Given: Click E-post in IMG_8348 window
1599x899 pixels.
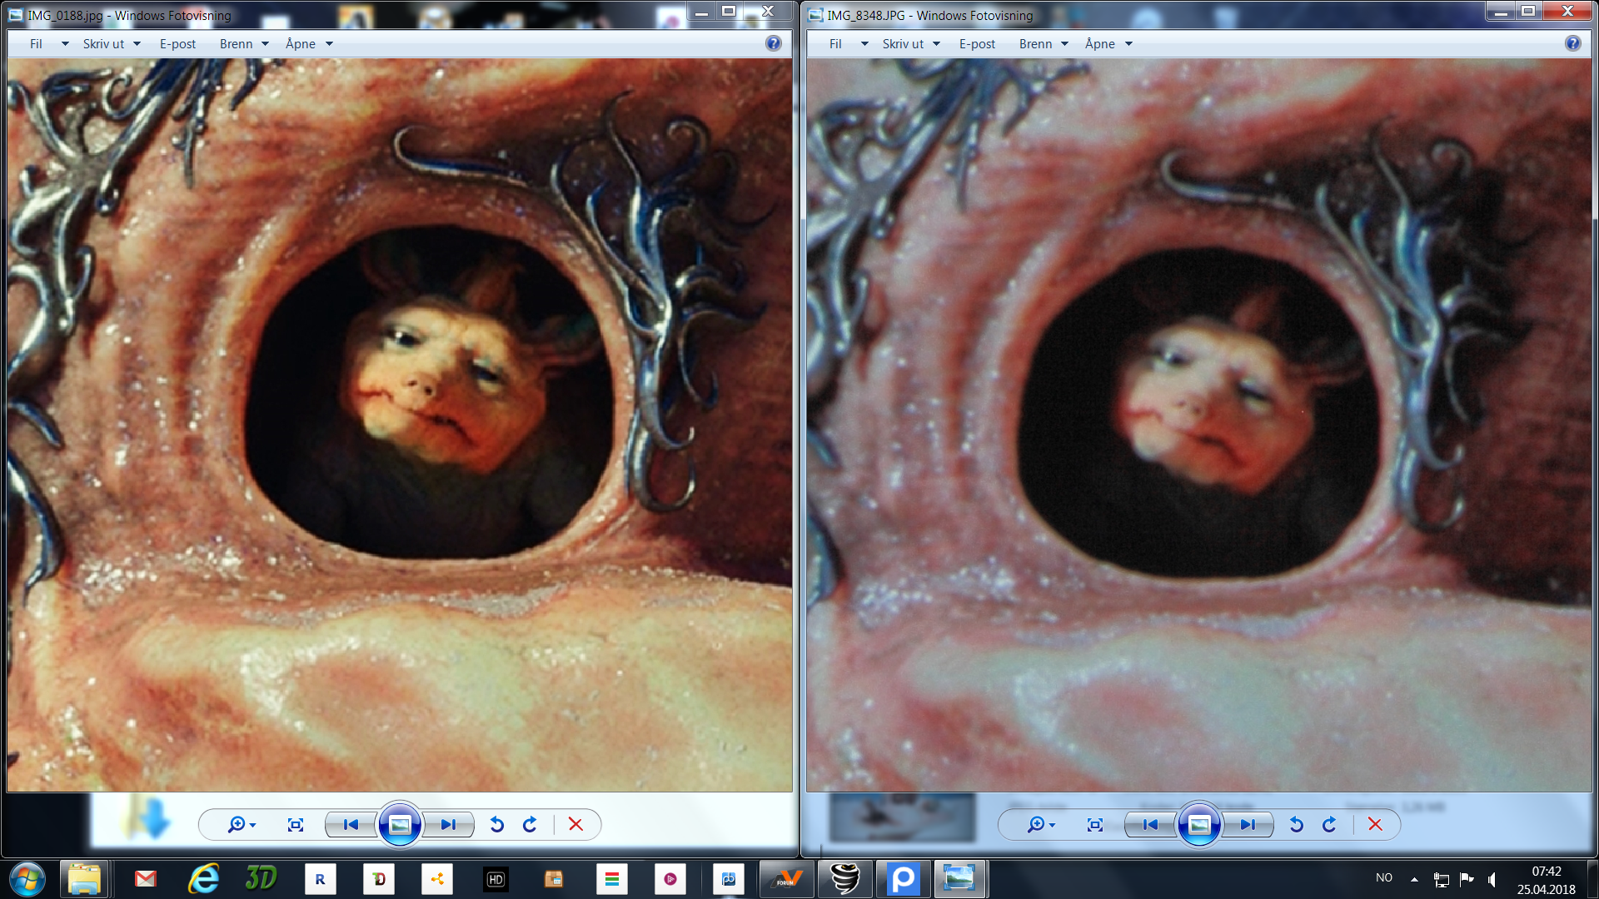Looking at the screenshot, I should [977, 43].
